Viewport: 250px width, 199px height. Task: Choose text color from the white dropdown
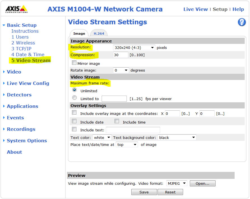[102, 138]
